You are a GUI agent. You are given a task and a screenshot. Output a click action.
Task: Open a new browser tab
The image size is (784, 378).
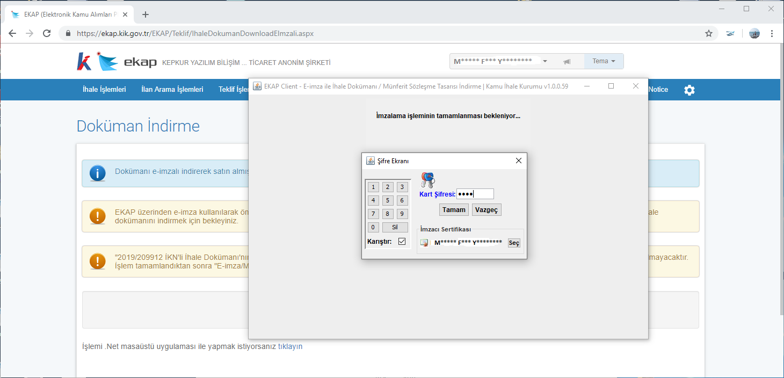tap(145, 14)
